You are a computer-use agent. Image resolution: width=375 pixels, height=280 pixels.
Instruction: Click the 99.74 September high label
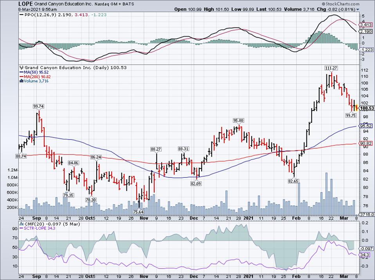pyautogui.click(x=38, y=106)
